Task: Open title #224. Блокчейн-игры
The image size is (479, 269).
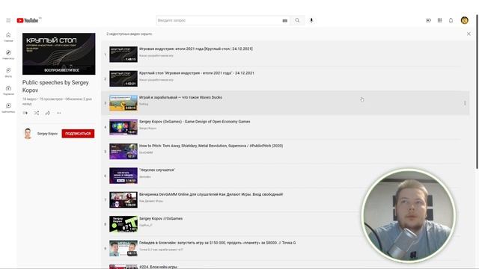Action: coord(158,267)
